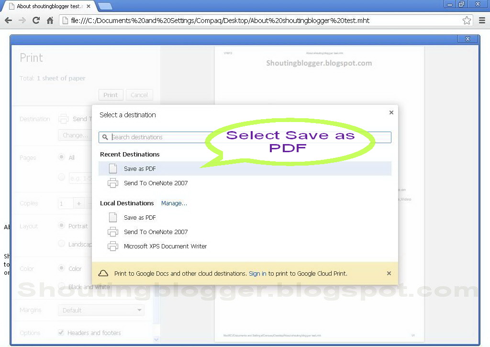
Task: Open the Margins Default dropdown
Action: tap(101, 310)
